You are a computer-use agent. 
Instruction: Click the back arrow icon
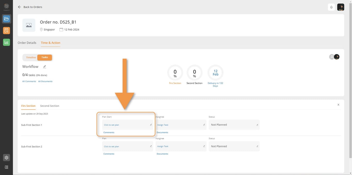click(x=19, y=7)
